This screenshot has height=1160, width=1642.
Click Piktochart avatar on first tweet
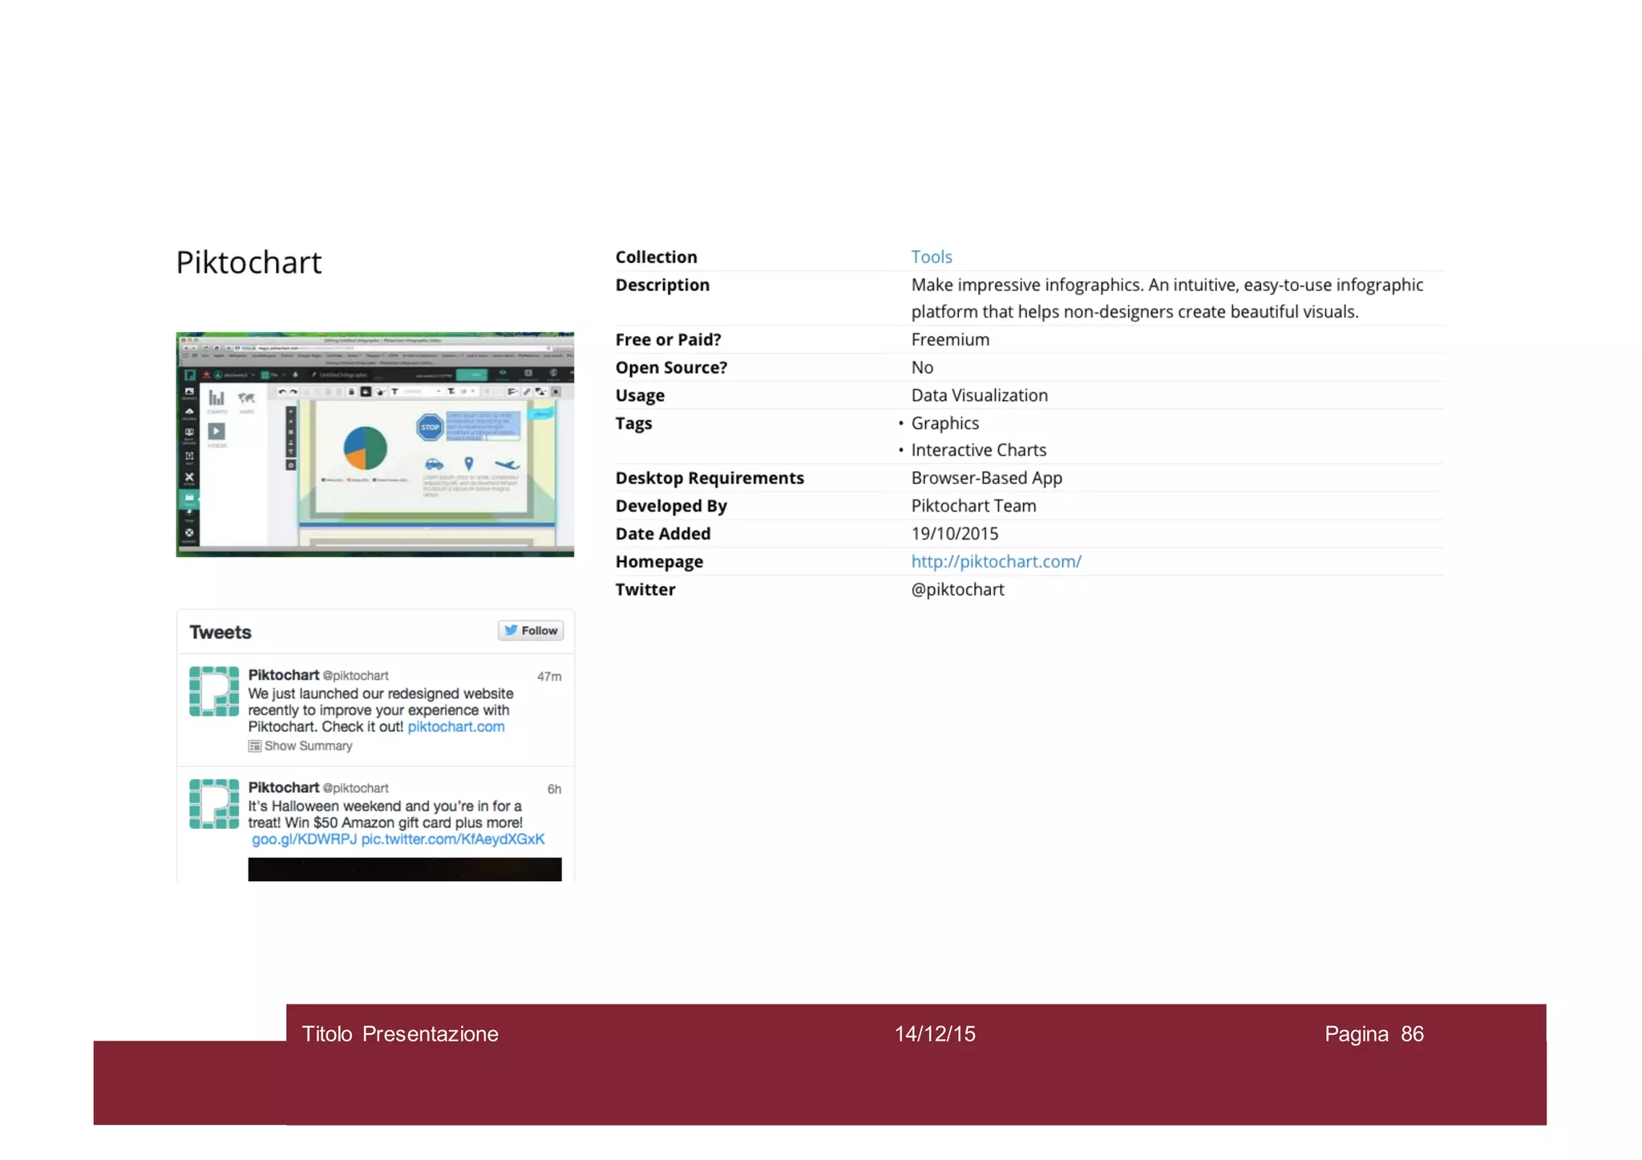tap(214, 691)
